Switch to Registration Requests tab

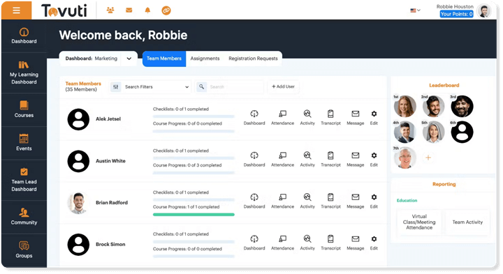pos(253,59)
